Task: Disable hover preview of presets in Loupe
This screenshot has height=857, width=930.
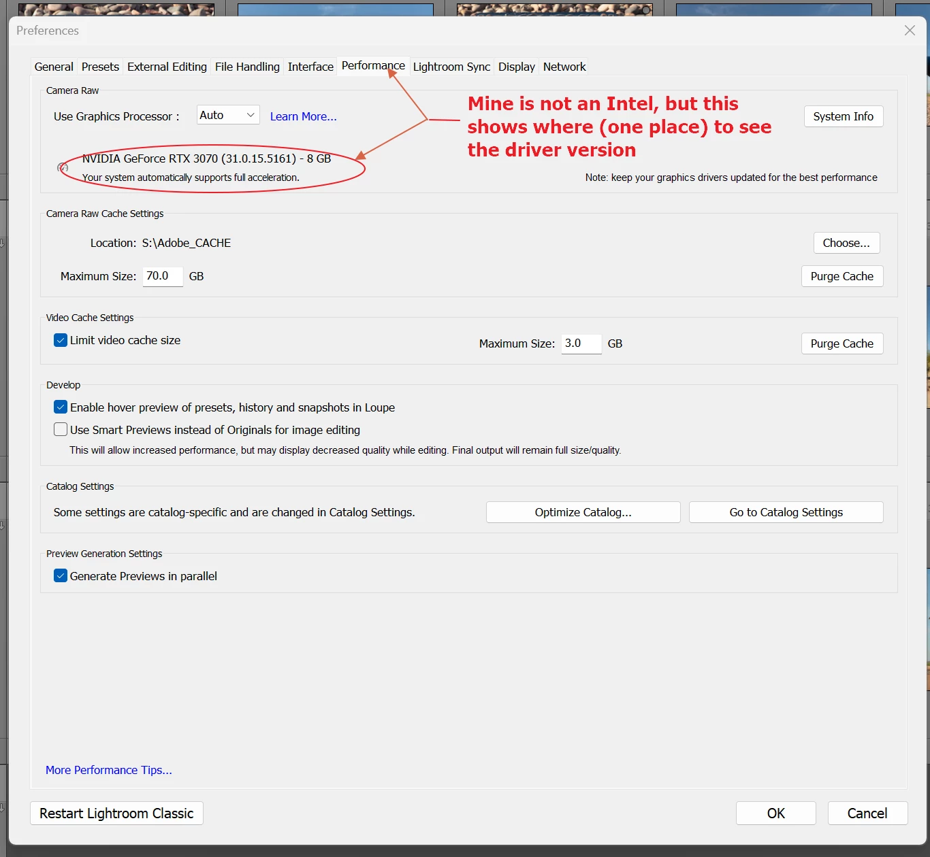Action: (61, 407)
